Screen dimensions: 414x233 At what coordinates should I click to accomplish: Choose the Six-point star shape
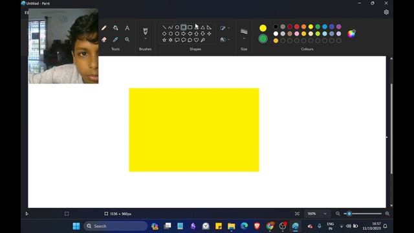click(x=171, y=40)
